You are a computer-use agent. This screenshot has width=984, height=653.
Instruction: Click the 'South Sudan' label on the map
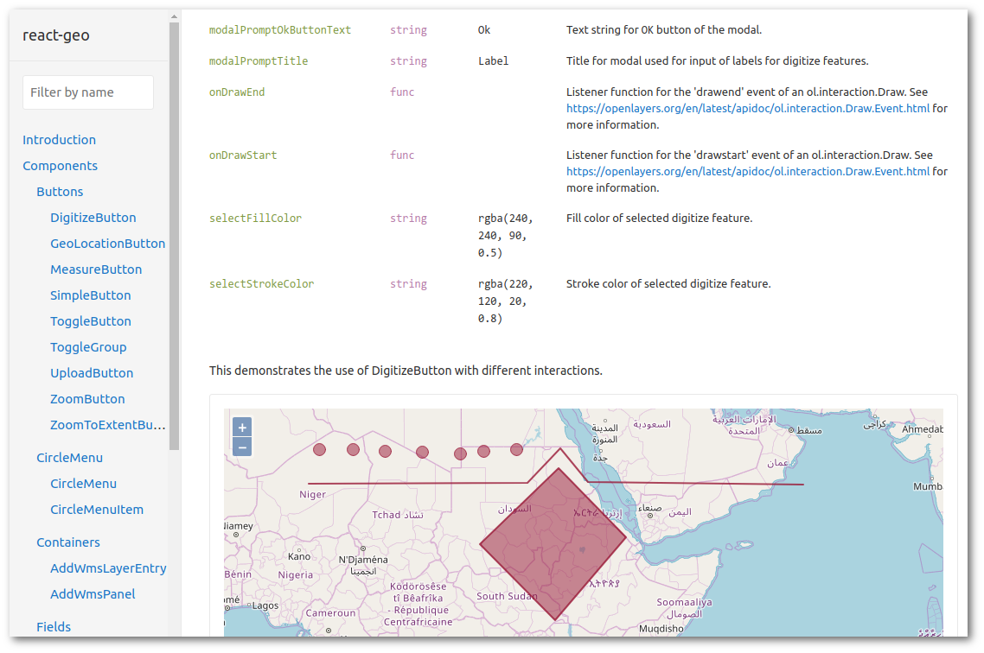point(507,596)
